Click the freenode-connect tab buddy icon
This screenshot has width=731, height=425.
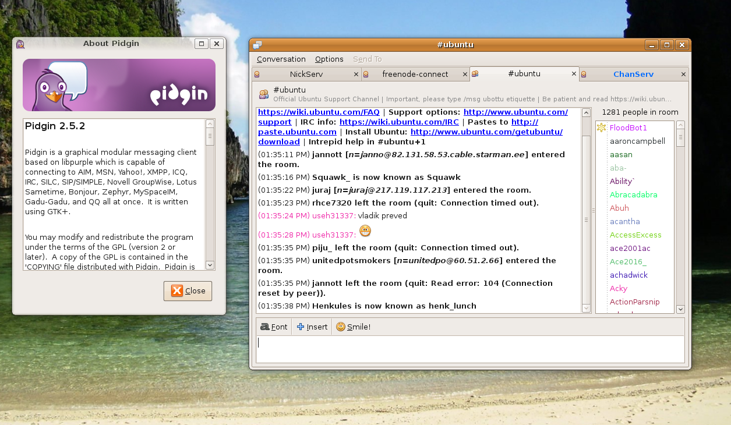click(x=366, y=75)
